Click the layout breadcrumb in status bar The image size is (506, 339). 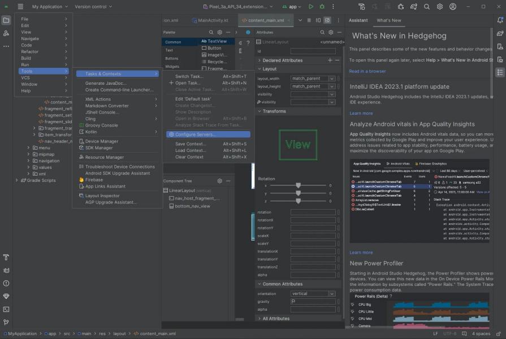click(119, 333)
